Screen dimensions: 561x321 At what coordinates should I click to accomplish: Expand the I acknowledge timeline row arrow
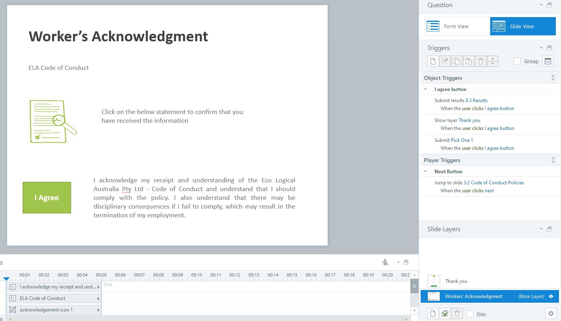[x=98, y=287]
